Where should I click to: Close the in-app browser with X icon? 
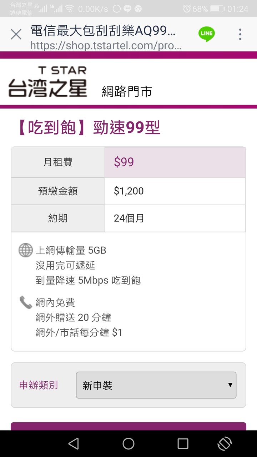pos(16,34)
